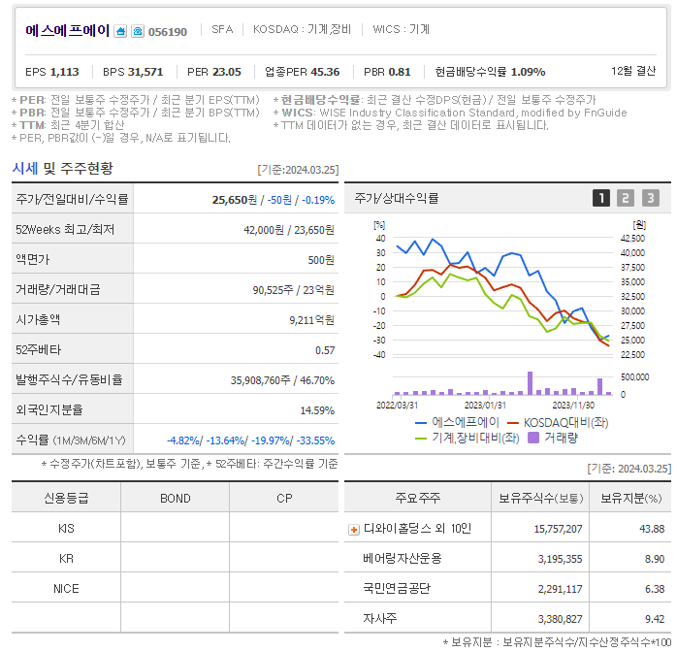Select the EPS value 1,113
The height and width of the screenshot is (652, 677).
(x=64, y=72)
